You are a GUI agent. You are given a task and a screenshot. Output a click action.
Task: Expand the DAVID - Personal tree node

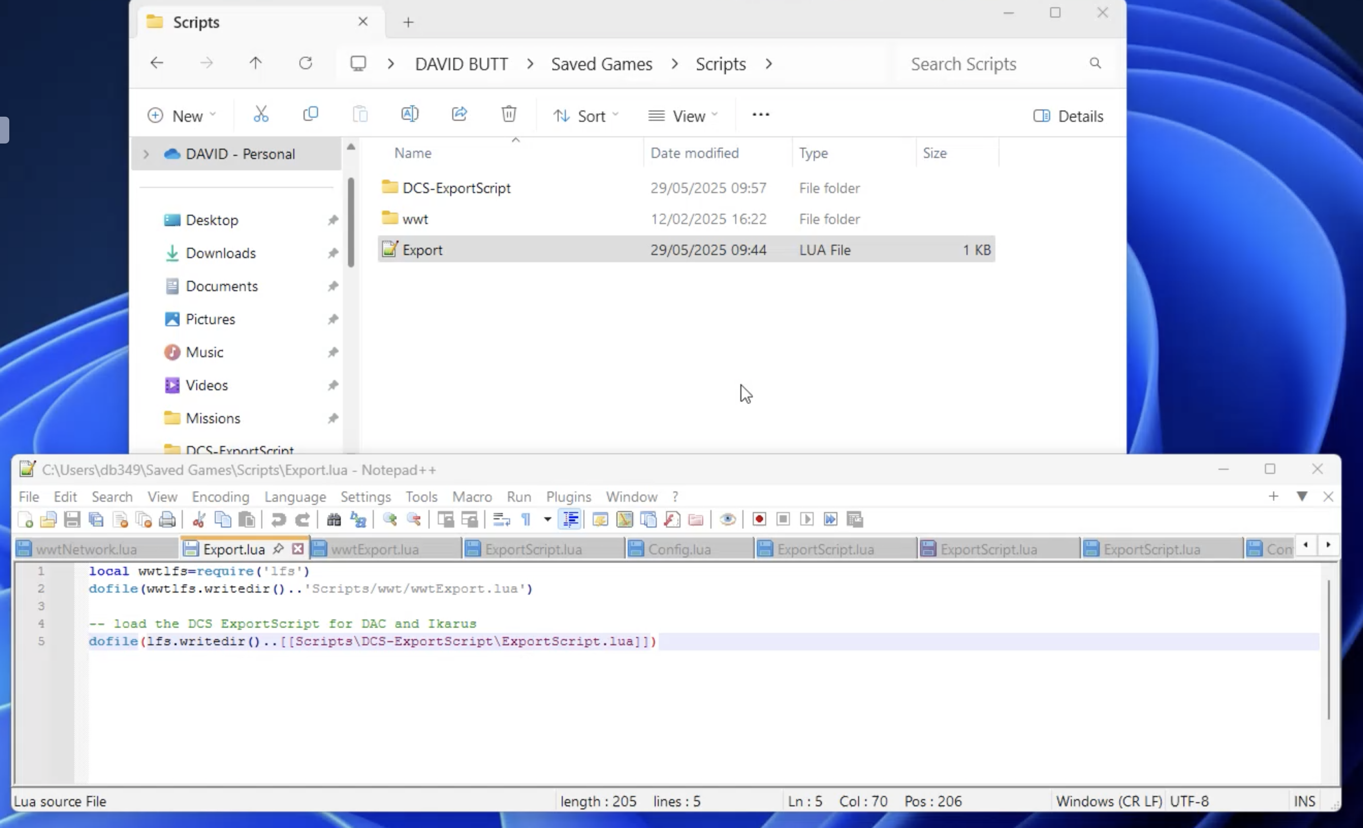coord(146,154)
